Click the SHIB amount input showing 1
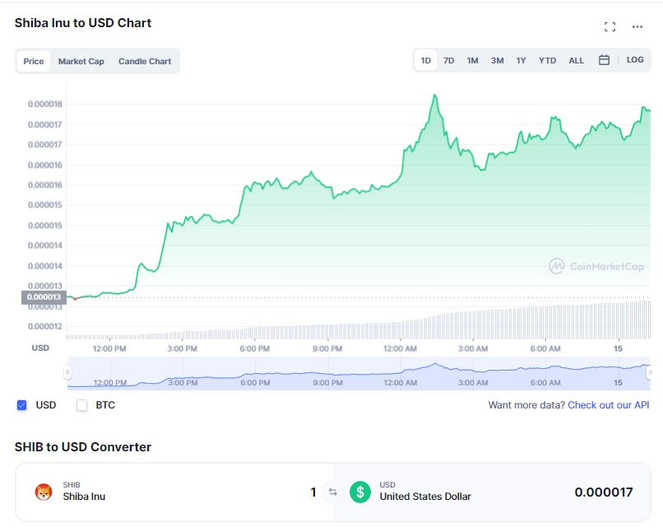Viewport: 663px width, 532px height. [313, 492]
